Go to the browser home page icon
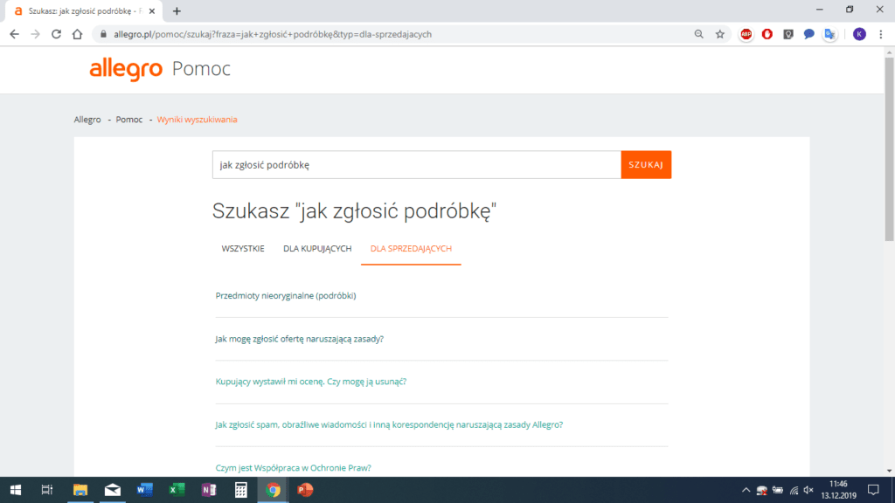 (x=77, y=34)
